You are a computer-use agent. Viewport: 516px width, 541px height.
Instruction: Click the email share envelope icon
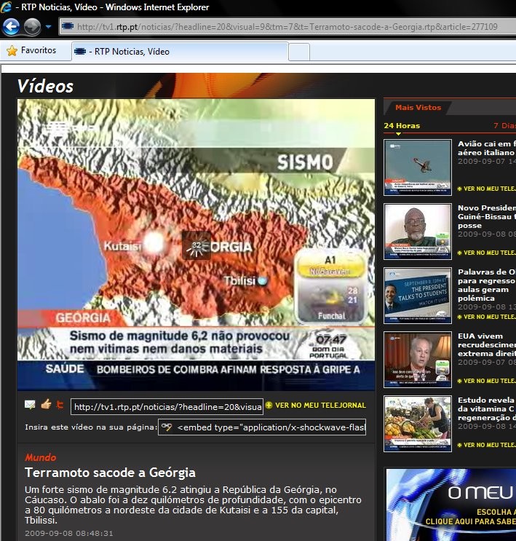point(30,404)
